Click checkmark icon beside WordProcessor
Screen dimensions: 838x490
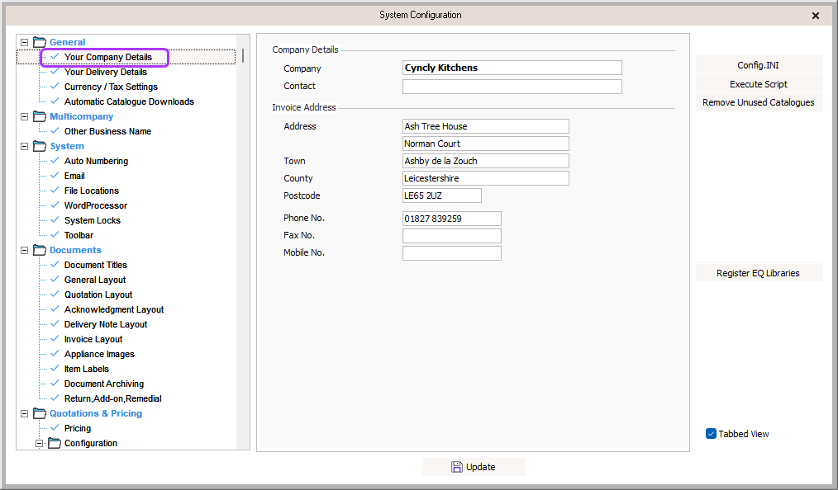[55, 205]
